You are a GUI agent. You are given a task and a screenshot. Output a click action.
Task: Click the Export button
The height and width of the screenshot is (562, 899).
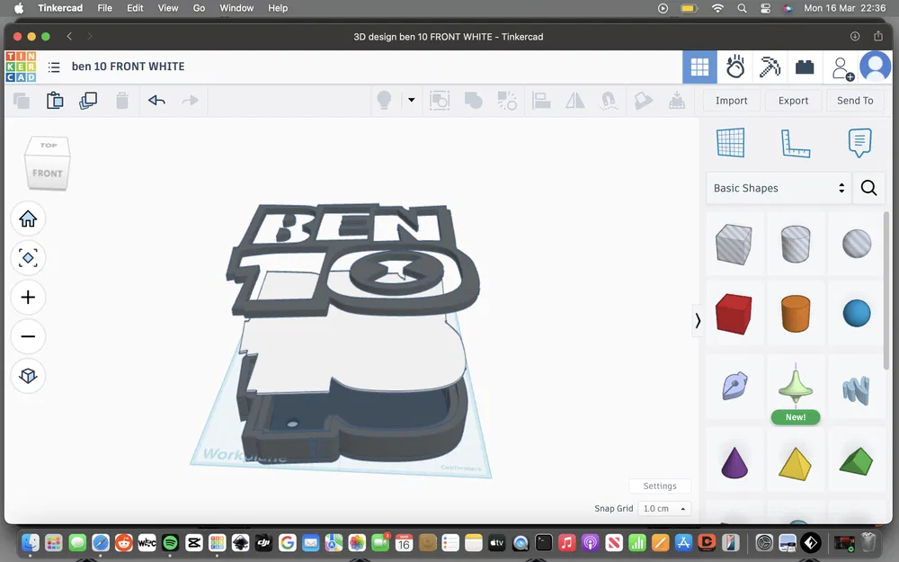(792, 100)
